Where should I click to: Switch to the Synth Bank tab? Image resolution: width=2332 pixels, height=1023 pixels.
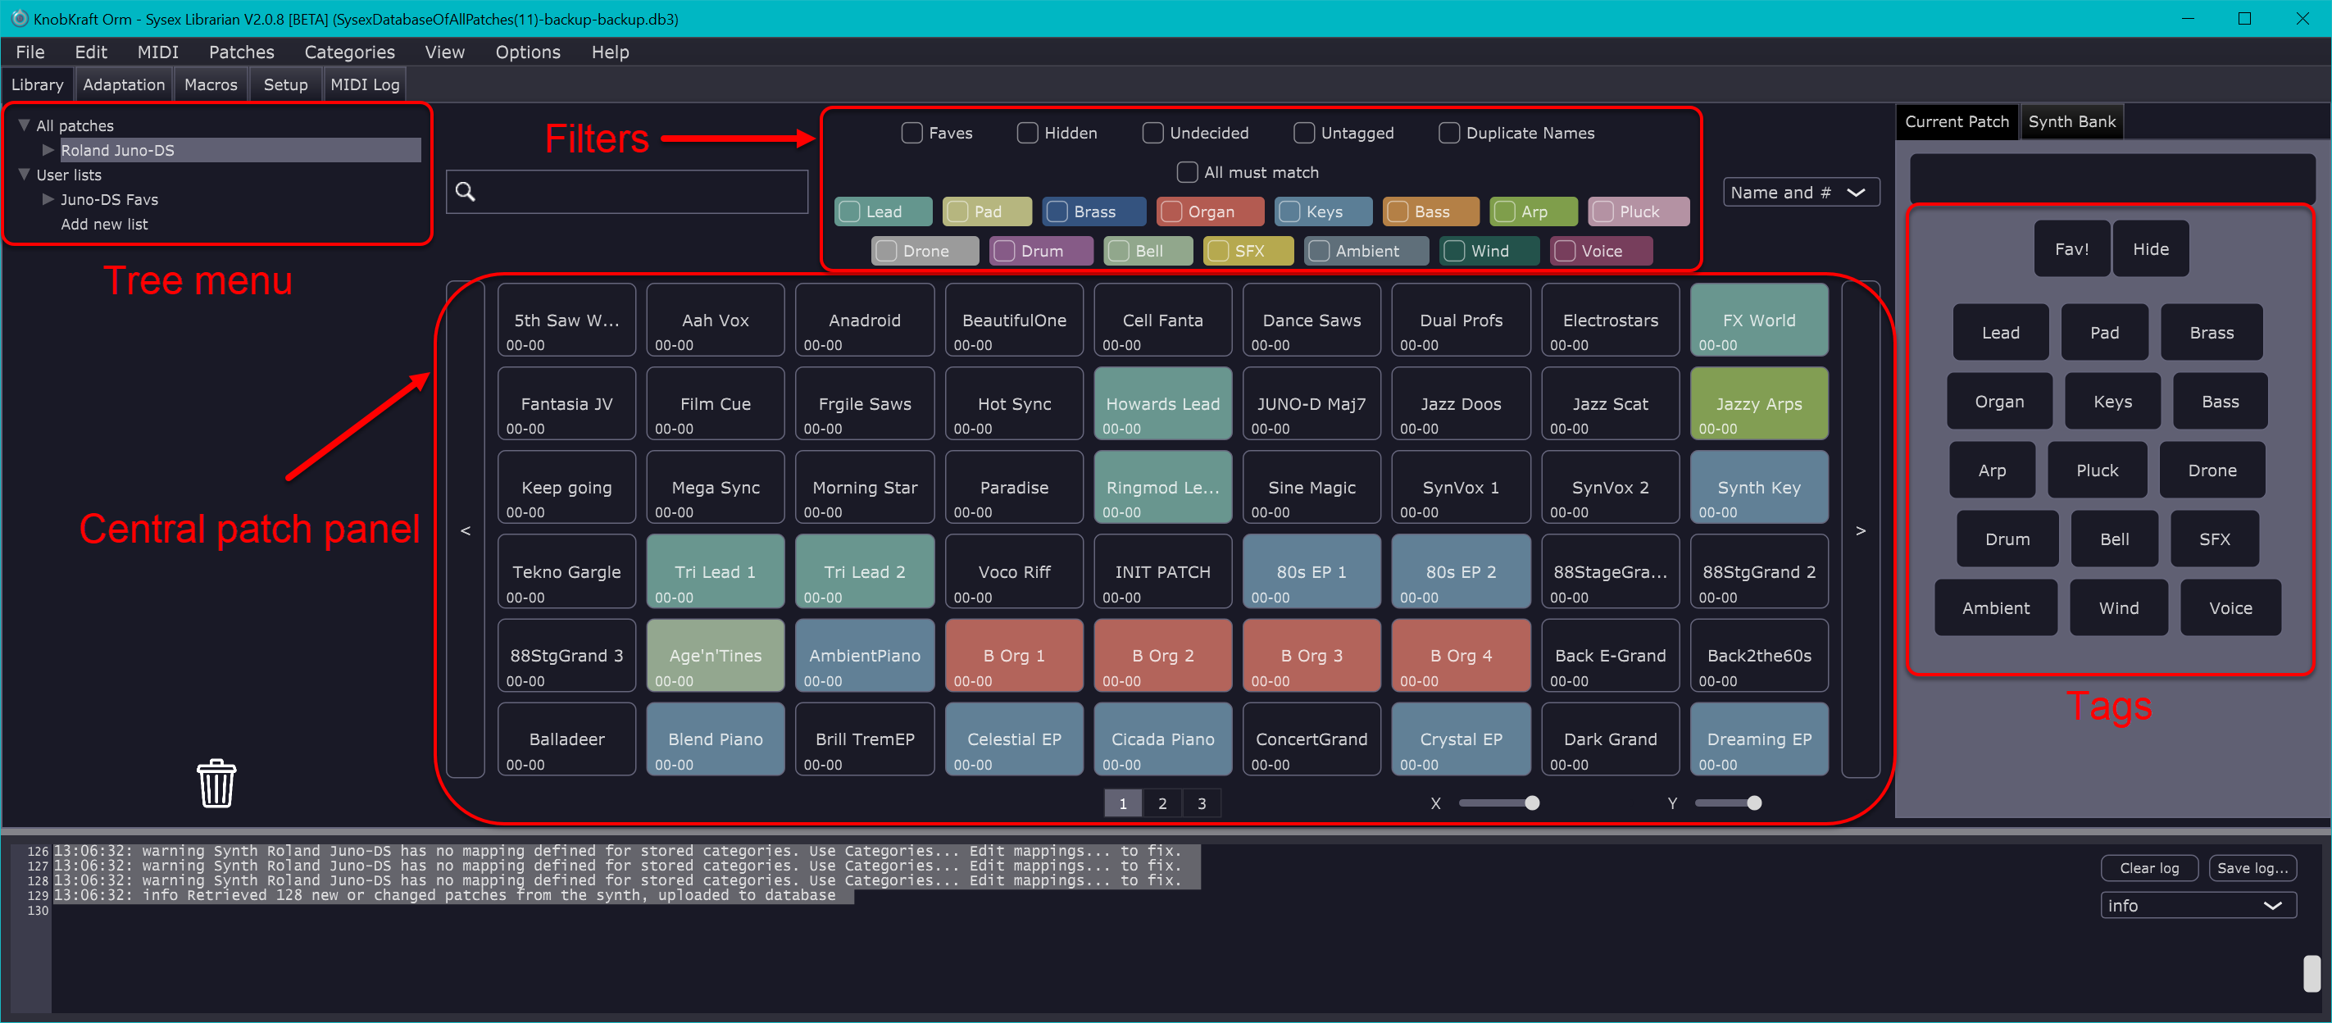coord(2071,121)
